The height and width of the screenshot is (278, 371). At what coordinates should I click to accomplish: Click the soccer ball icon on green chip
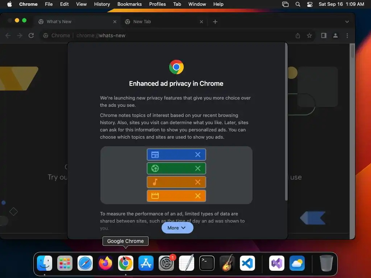tap(155, 168)
